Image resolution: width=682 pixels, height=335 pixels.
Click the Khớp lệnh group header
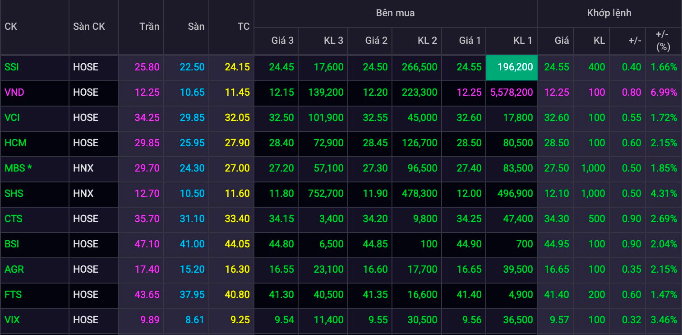(609, 13)
